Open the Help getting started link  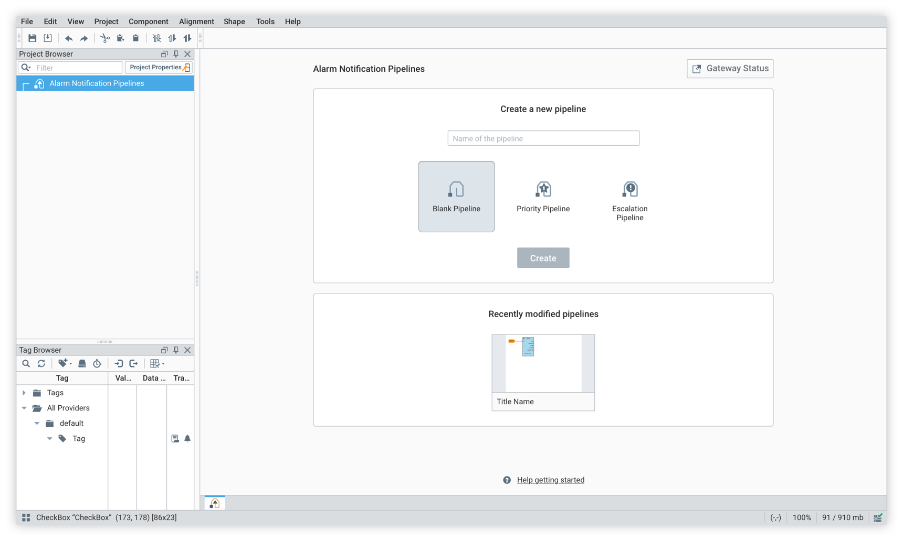tap(550, 480)
